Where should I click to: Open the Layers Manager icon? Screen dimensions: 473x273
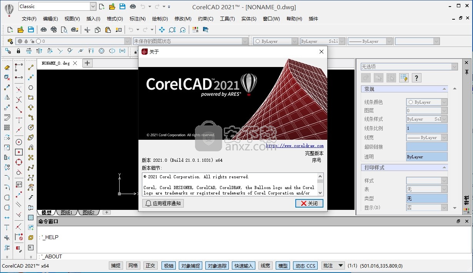click(x=10, y=41)
